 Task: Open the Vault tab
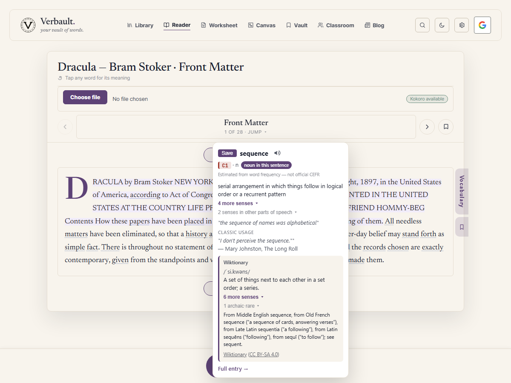(x=297, y=26)
